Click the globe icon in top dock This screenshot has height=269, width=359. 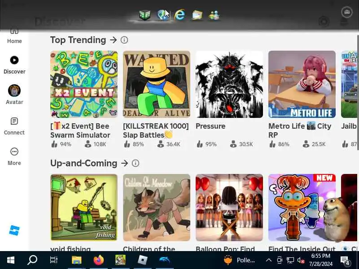pos(162,15)
